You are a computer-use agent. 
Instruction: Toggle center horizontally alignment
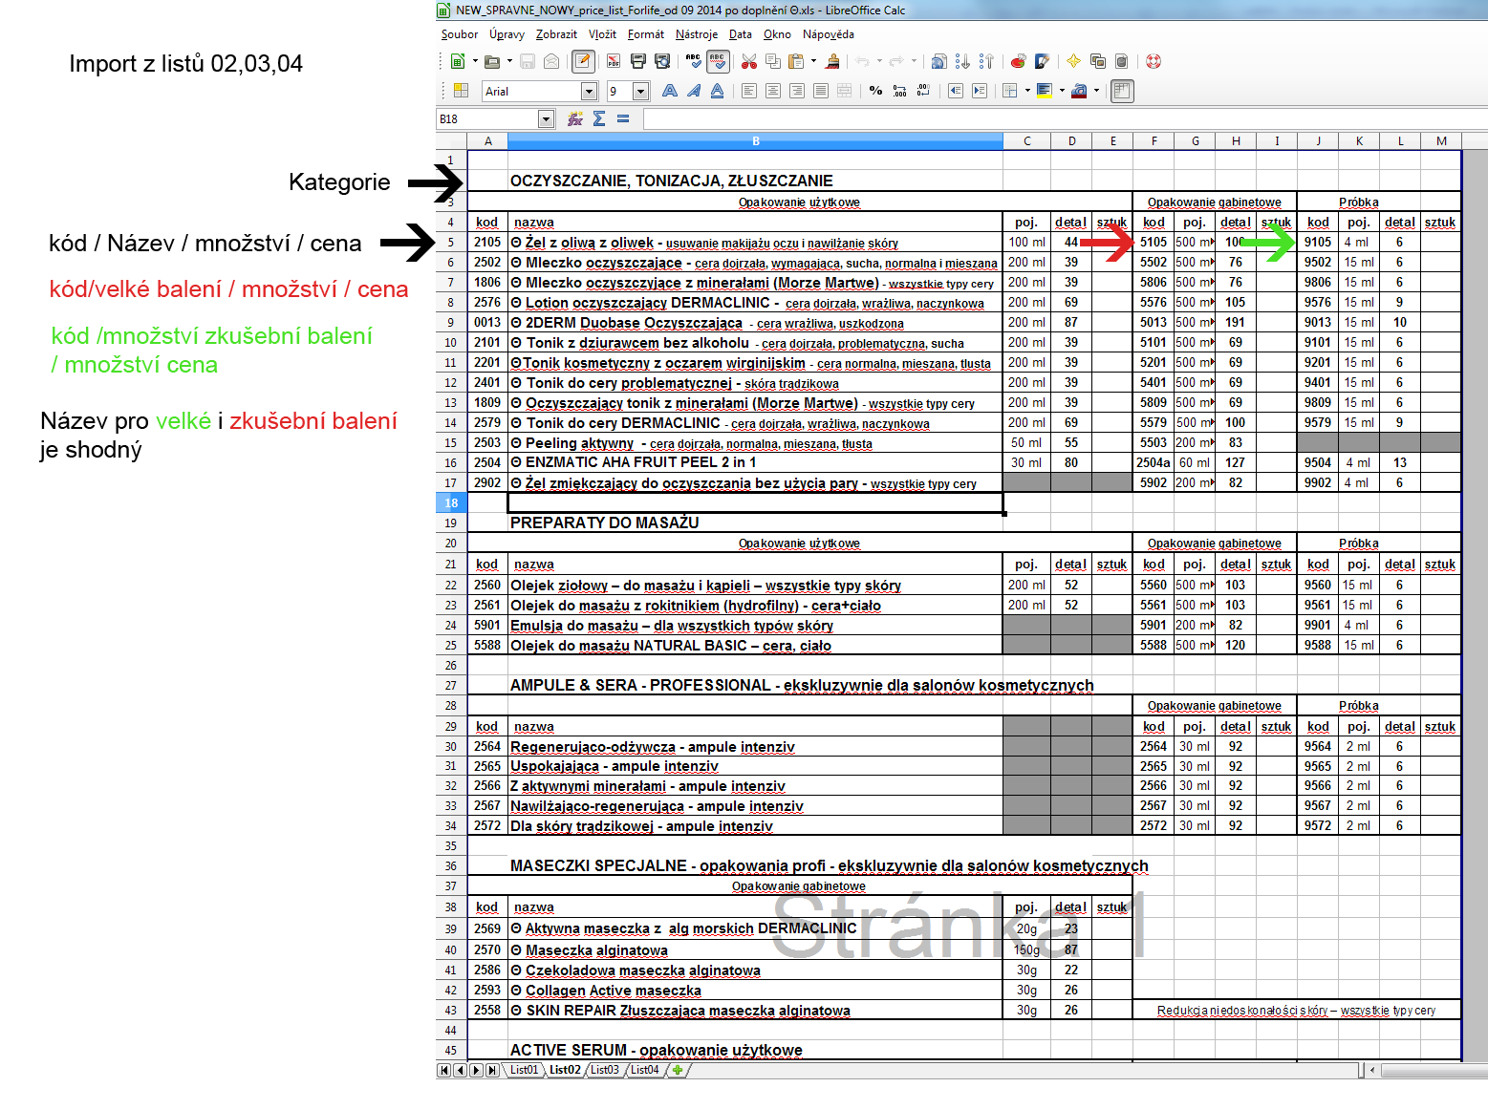[773, 91]
